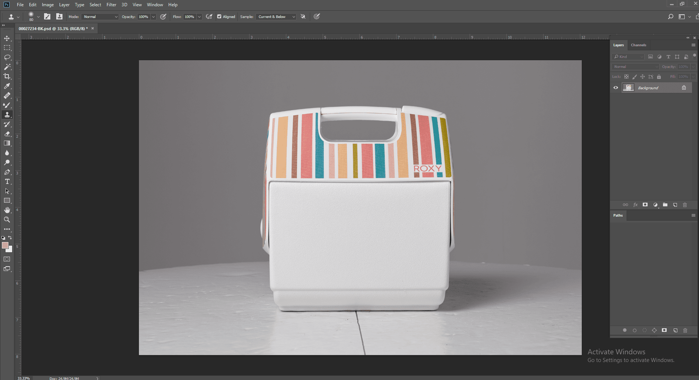Uncheck the Aligned checkbox
This screenshot has height=380, width=699.
point(219,17)
